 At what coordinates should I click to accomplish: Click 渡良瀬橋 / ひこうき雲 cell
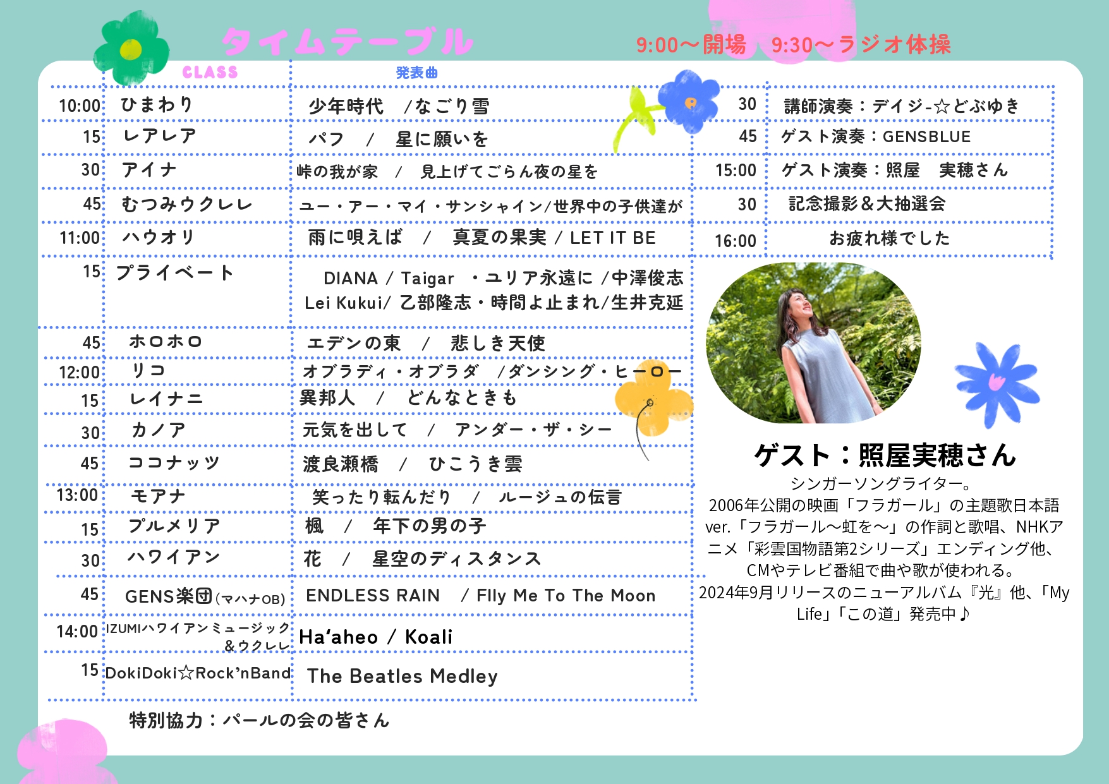[412, 464]
